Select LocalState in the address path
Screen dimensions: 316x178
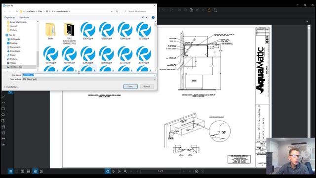[30, 11]
